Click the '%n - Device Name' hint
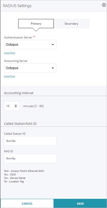107x208 pixels. pyautogui.click(x=15, y=178)
